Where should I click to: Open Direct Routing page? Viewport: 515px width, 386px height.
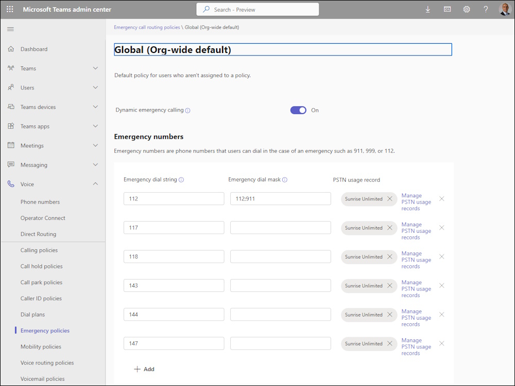38,234
